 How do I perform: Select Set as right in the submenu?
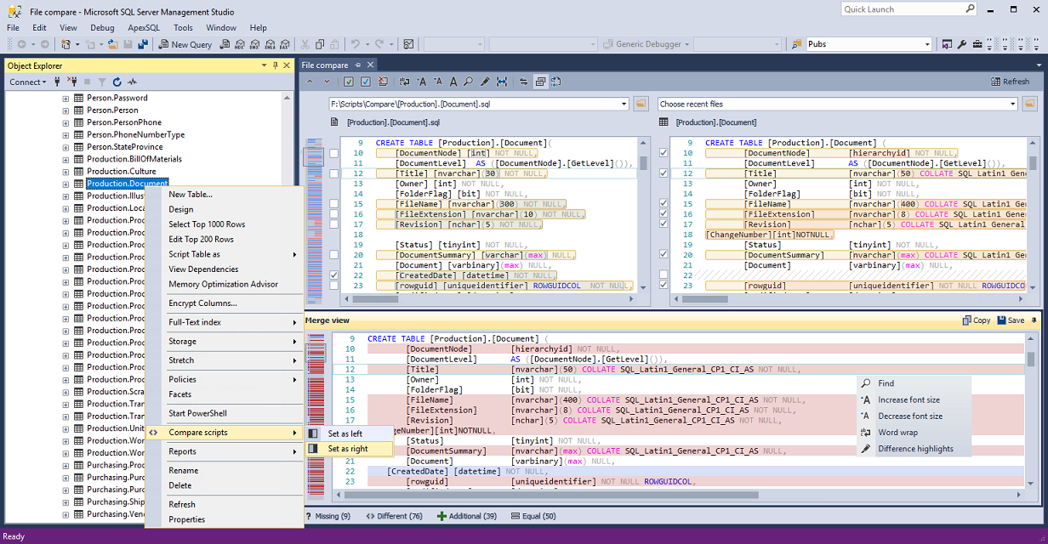(348, 449)
